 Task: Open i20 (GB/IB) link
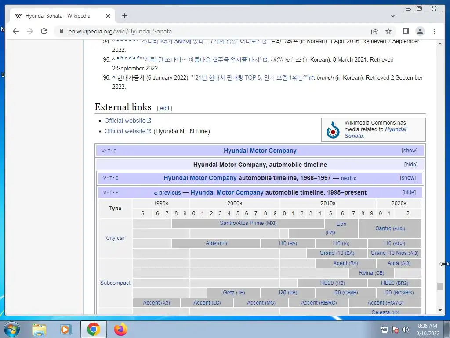click(x=345, y=293)
